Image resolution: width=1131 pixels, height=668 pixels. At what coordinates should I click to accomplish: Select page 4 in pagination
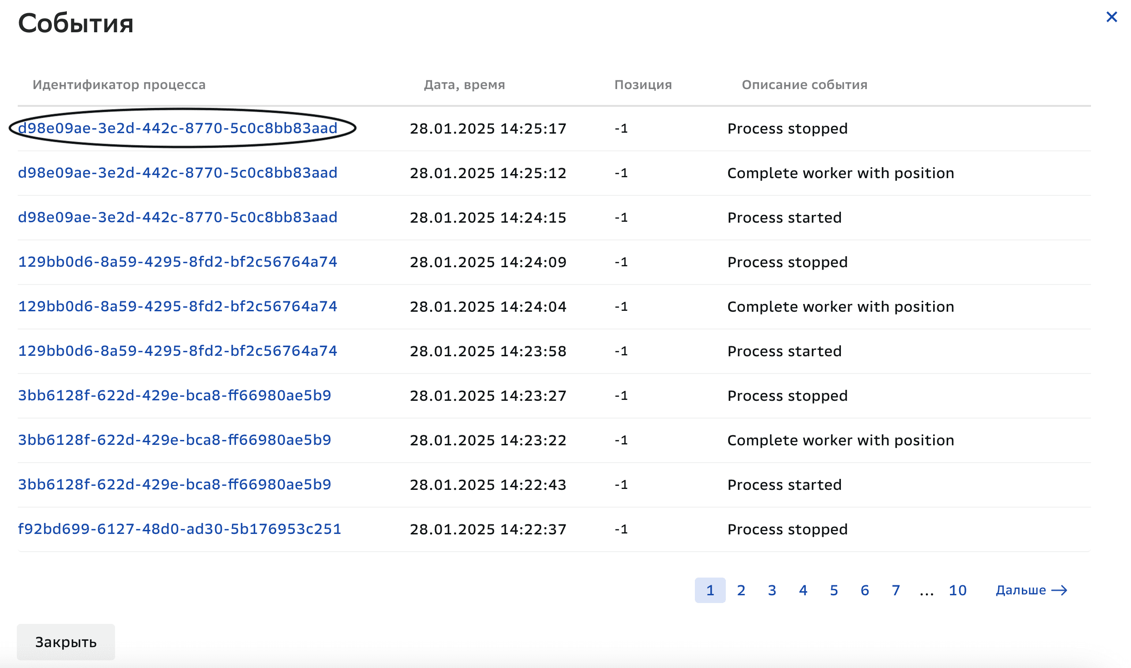click(x=803, y=590)
